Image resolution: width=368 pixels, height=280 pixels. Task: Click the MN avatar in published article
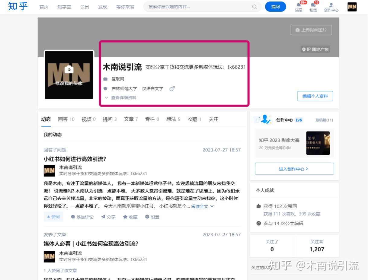50,257
